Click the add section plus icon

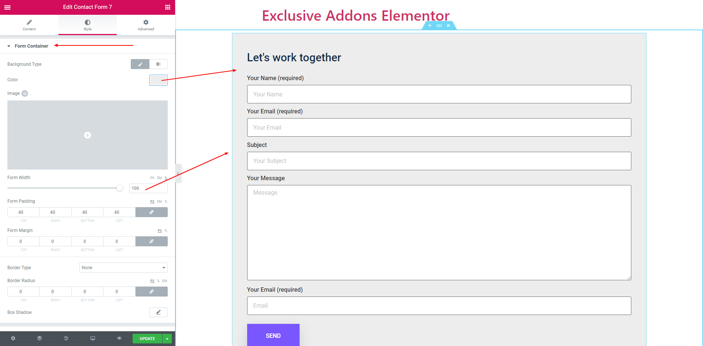(x=430, y=25)
